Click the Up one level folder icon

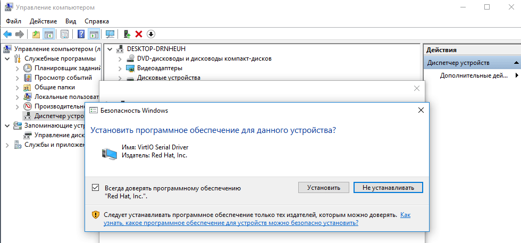(36, 34)
